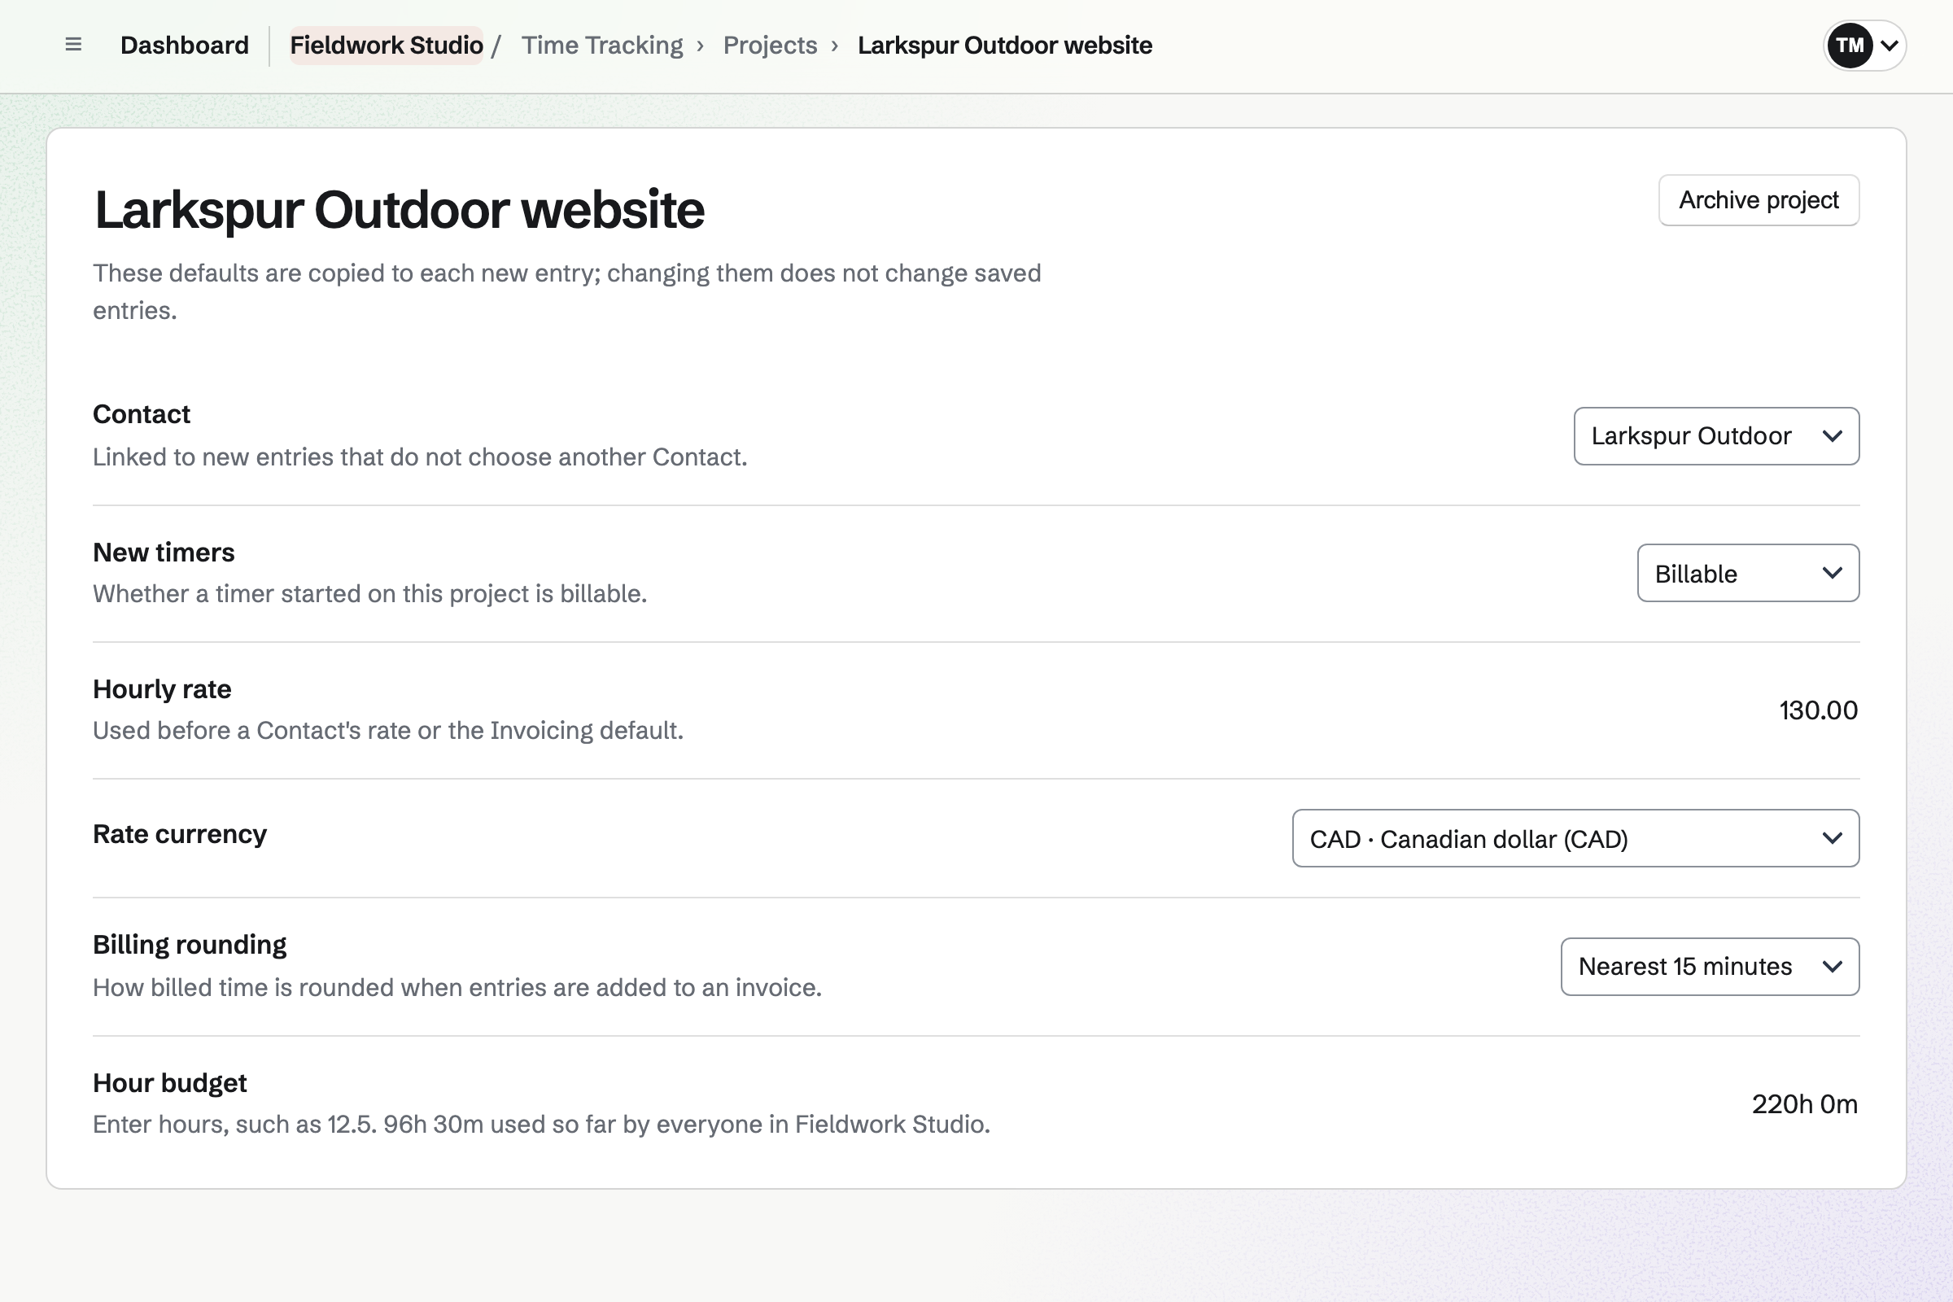Click the Hourly rate label
This screenshot has height=1302, width=1953.
162,689
